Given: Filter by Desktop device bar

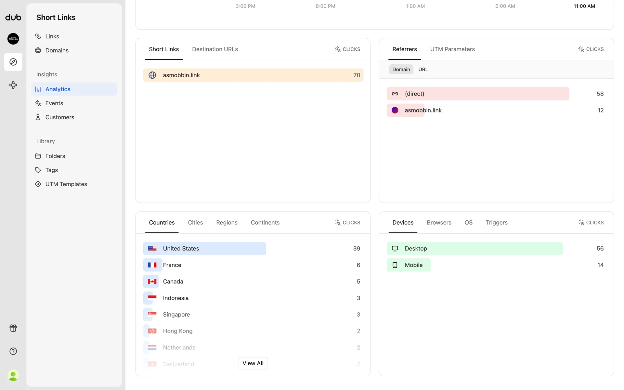Looking at the screenshot, I should click(x=474, y=248).
